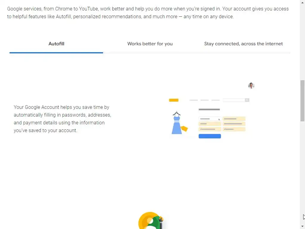The height and width of the screenshot is (229, 305).
Task: Click the scrollbar down arrow
Action: click(302, 226)
